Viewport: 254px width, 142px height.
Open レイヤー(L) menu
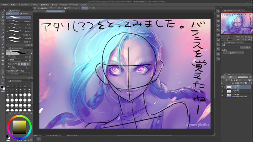35,5
